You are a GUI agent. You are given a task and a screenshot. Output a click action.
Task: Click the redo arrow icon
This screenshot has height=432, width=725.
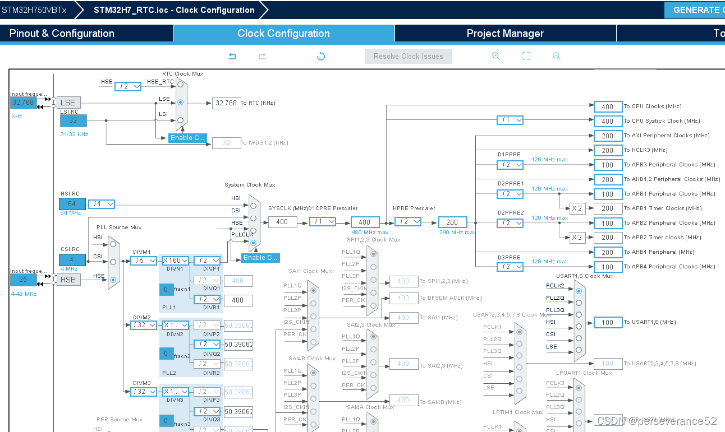[262, 56]
